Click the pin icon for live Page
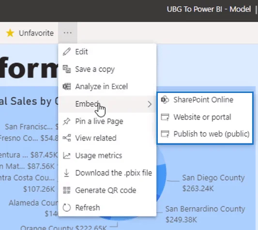 [67, 122]
